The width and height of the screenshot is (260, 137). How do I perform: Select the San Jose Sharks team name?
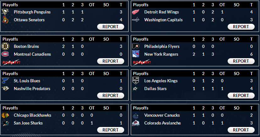tap(28, 123)
